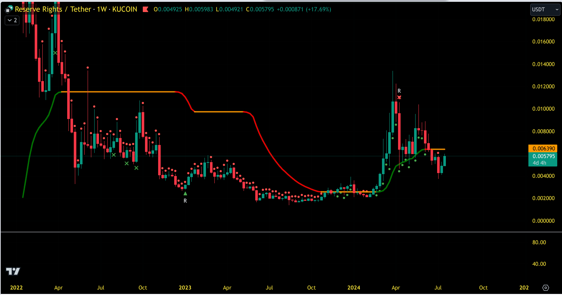Click the TradingView logo
The width and height of the screenshot is (562, 295).
pyautogui.click(x=13, y=271)
